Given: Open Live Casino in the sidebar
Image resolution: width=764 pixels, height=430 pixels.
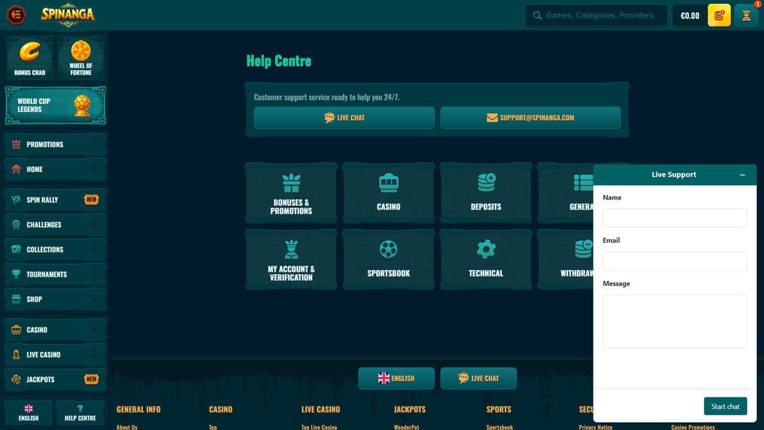Looking at the screenshot, I should pyautogui.click(x=55, y=355).
